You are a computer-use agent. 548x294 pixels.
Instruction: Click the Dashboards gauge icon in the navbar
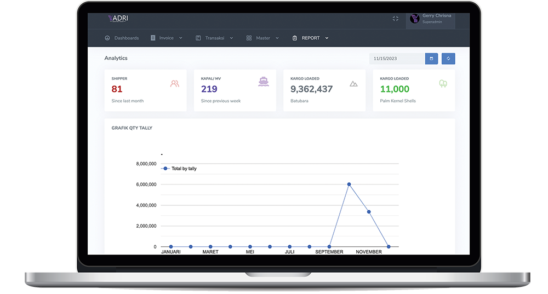(x=107, y=38)
